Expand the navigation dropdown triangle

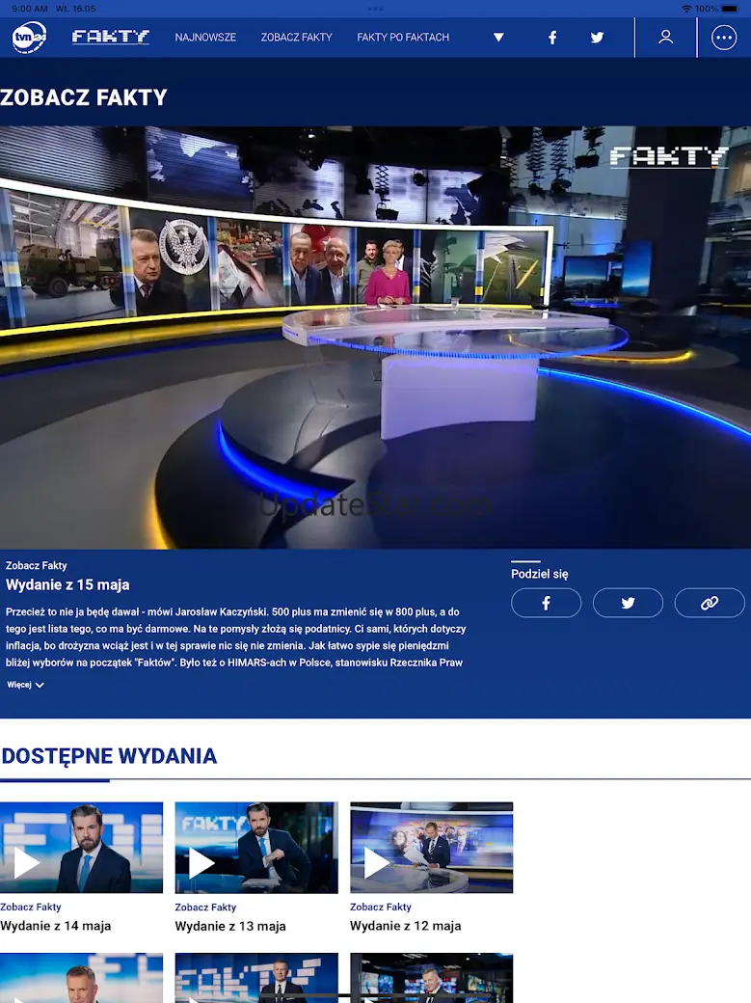[498, 38]
